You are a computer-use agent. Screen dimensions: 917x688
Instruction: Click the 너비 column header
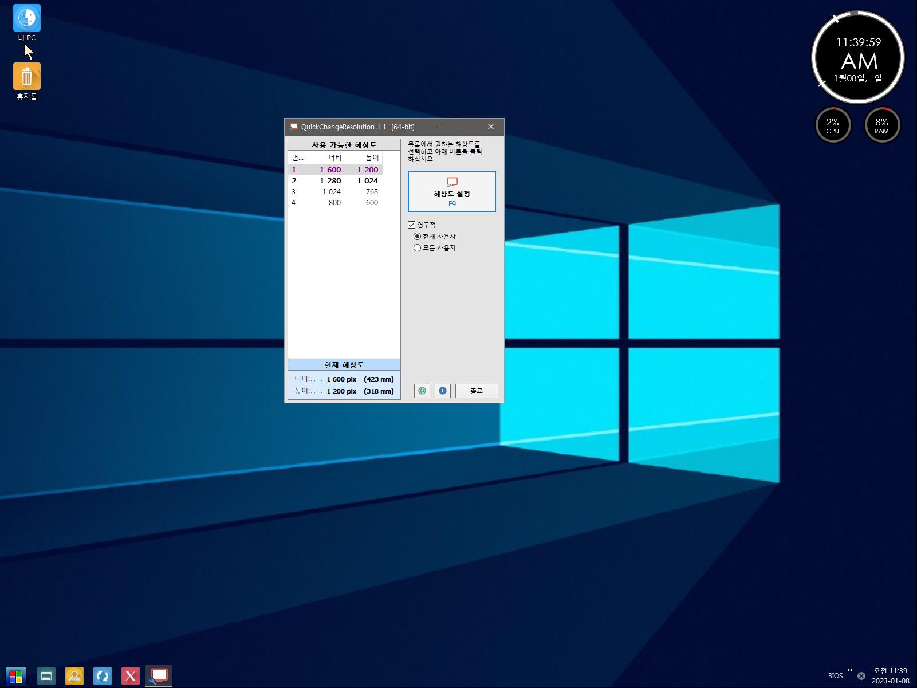[x=326, y=158]
